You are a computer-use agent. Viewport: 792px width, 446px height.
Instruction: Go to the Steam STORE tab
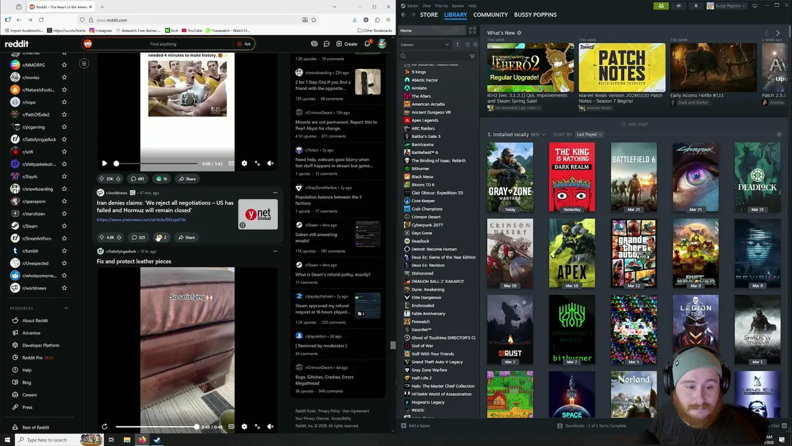tap(429, 14)
